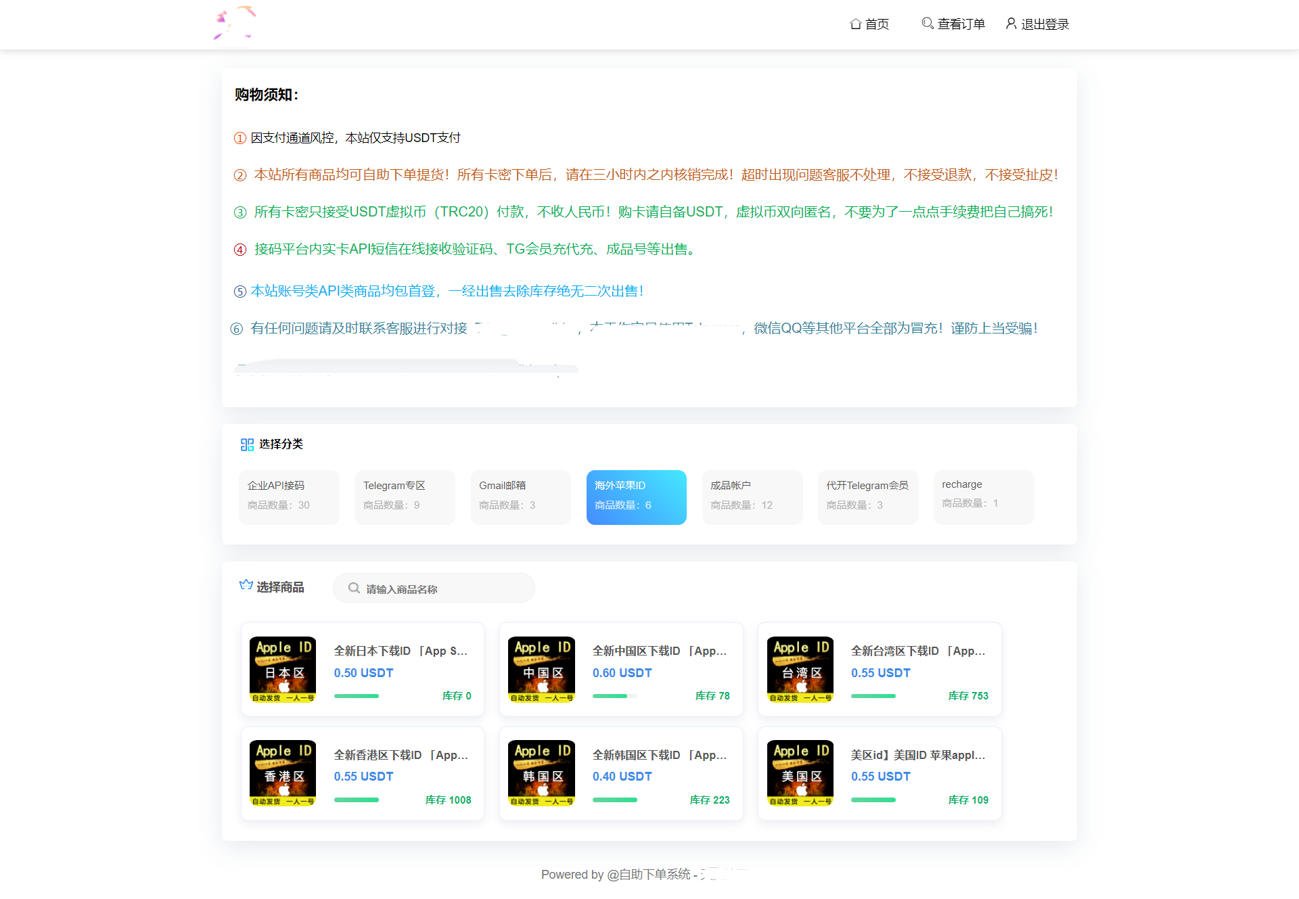Click the site logo in header
The image size is (1299, 899).
(234, 24)
